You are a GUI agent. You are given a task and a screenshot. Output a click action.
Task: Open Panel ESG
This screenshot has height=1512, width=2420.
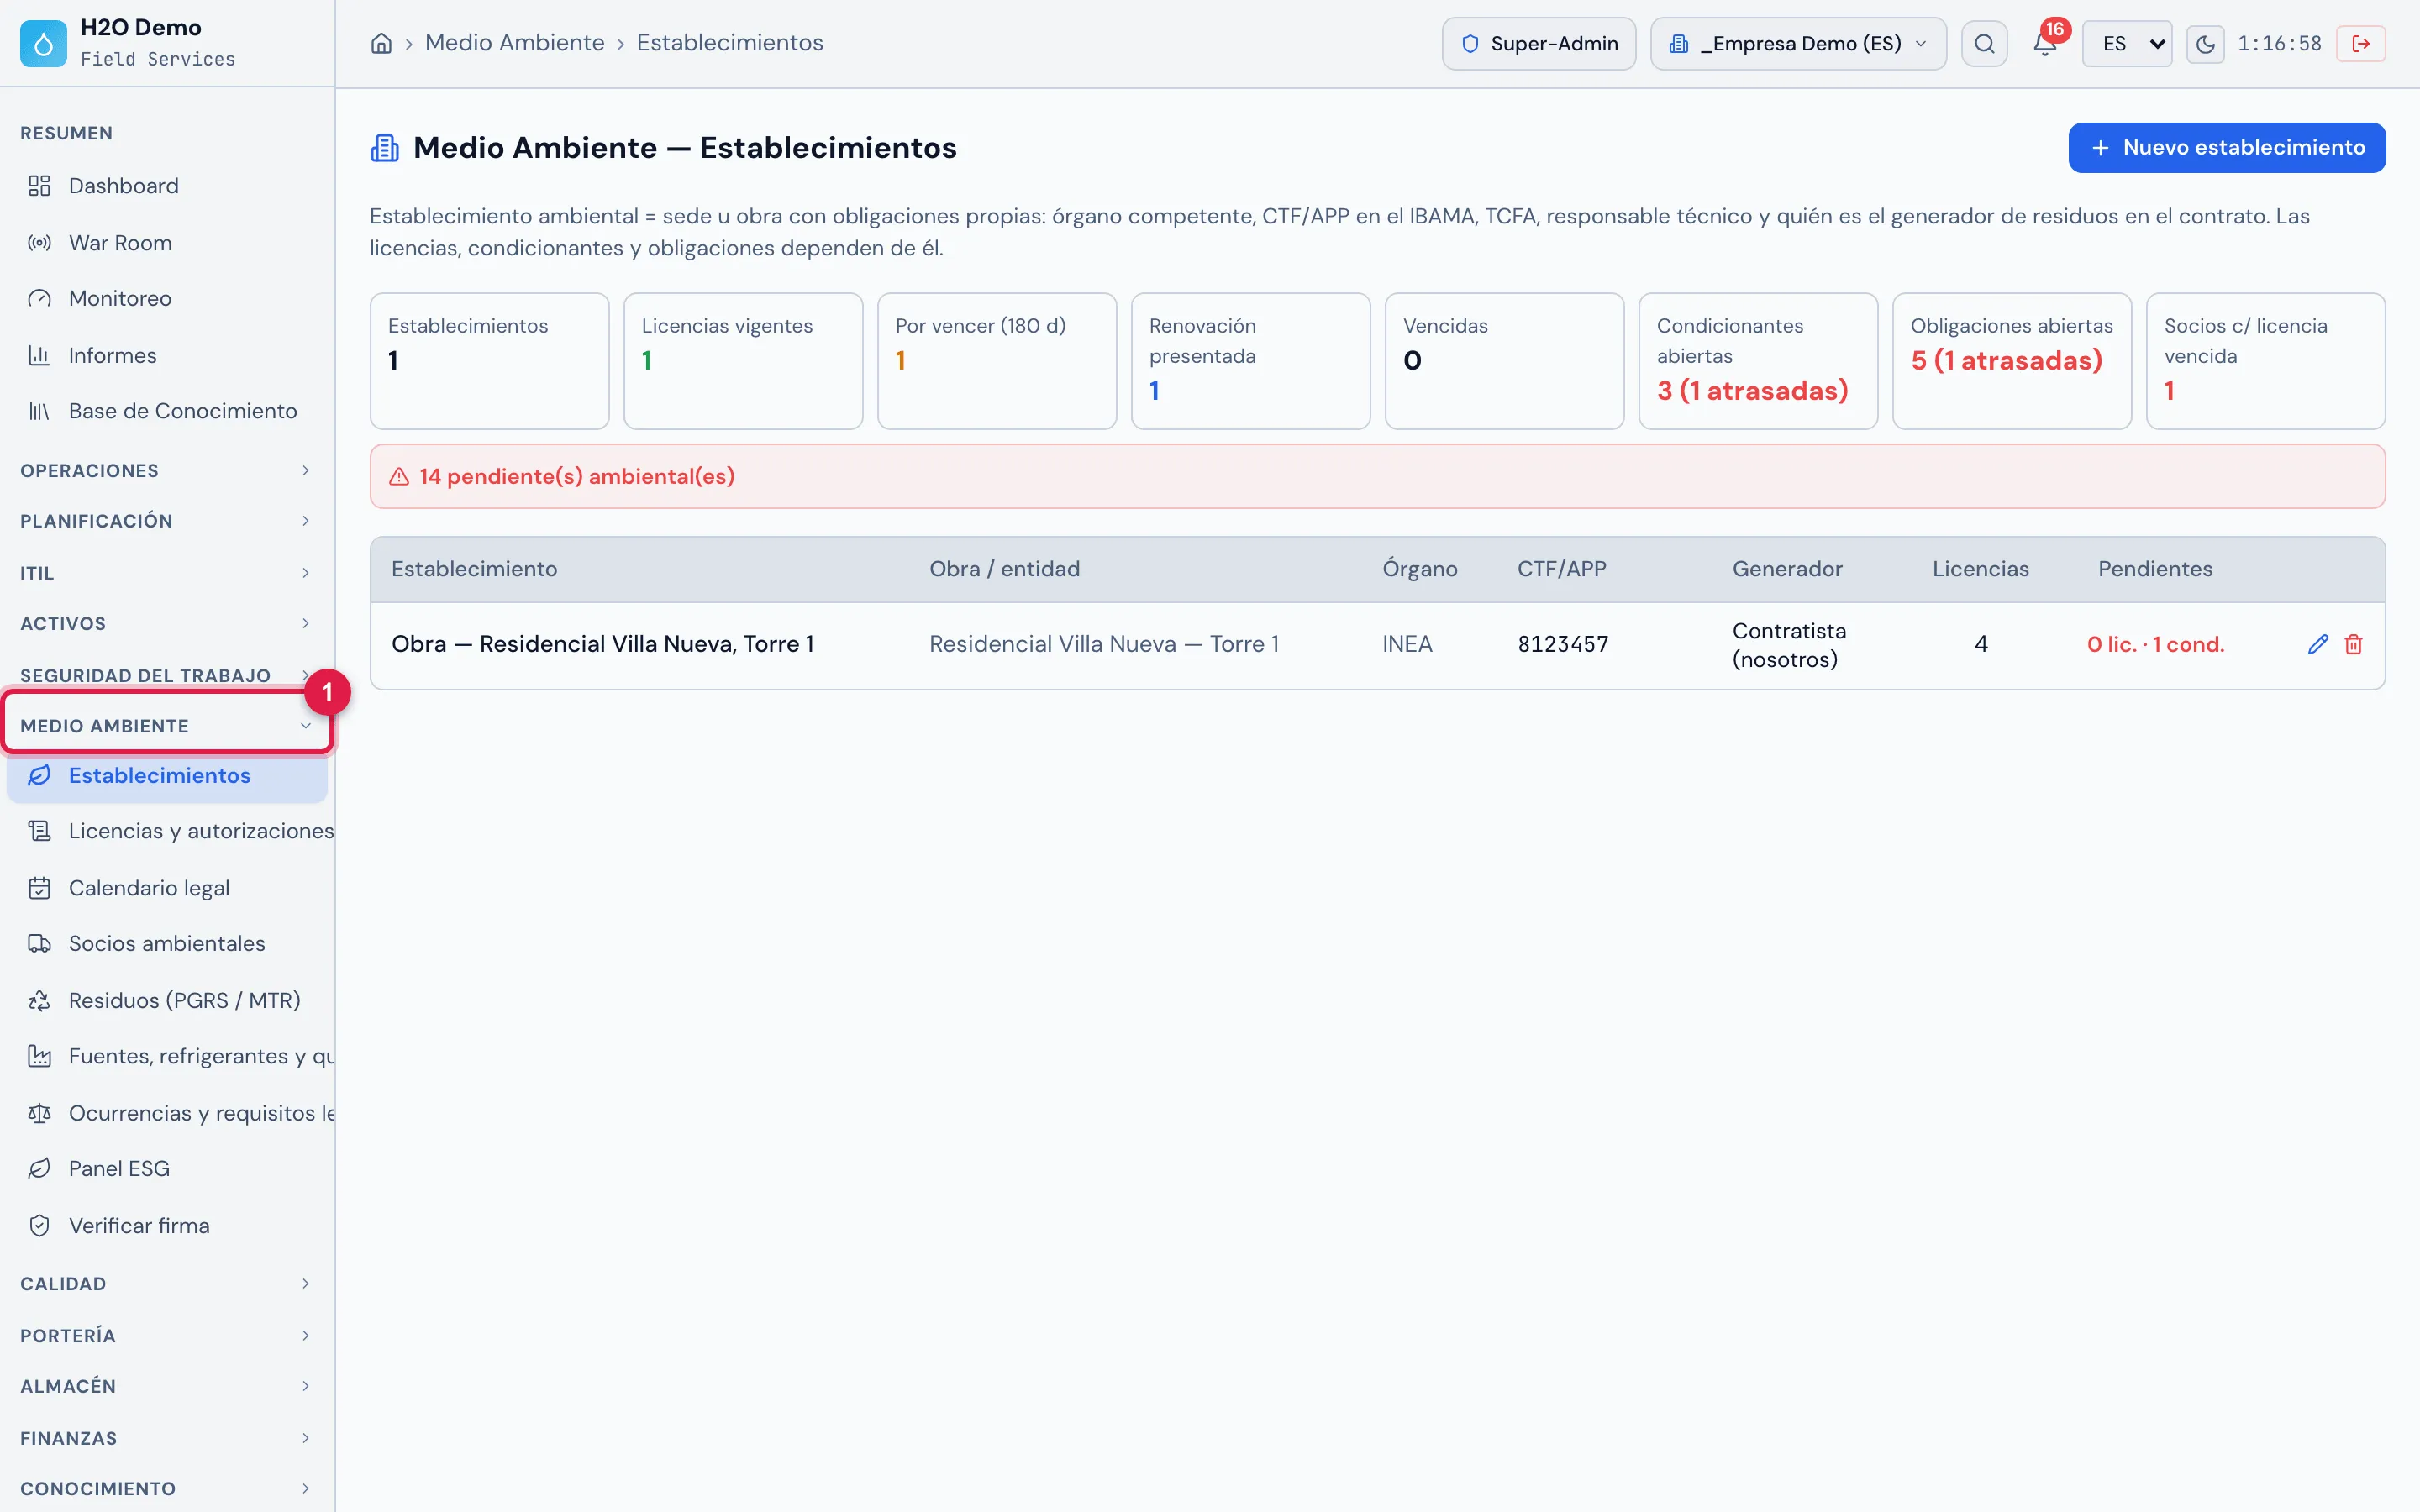[167, 1168]
